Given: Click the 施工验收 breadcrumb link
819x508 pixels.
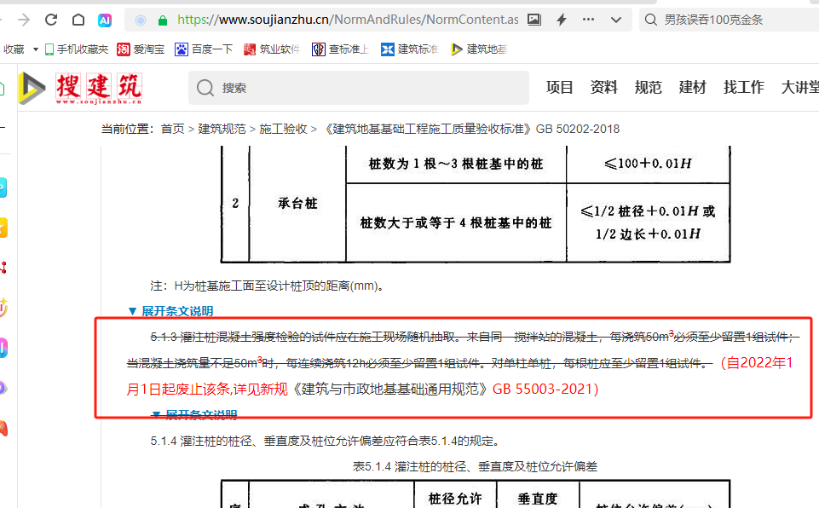Looking at the screenshot, I should click(x=283, y=129).
